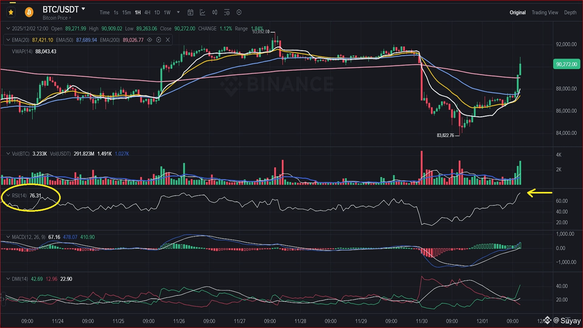Select the 4H timeframe
Viewport: 583px width, 328px height.
click(147, 12)
